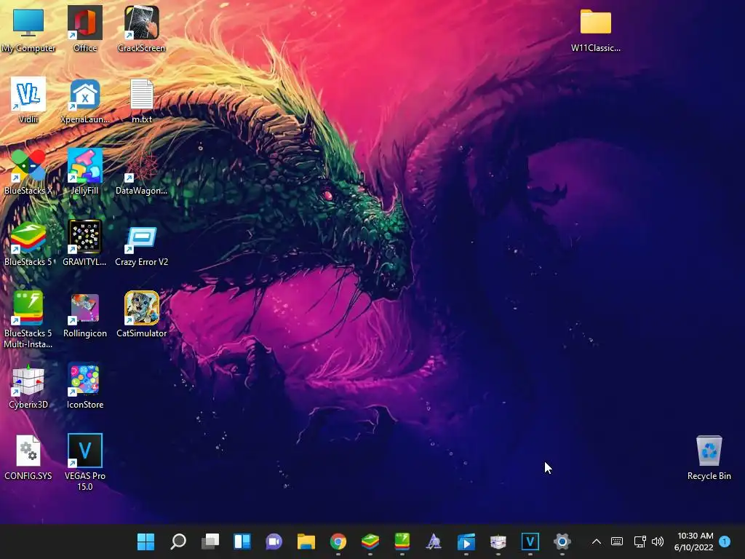Select the Crazy Error V2 desktop shortcut
Viewport: 745px width, 559px height.
click(142, 243)
